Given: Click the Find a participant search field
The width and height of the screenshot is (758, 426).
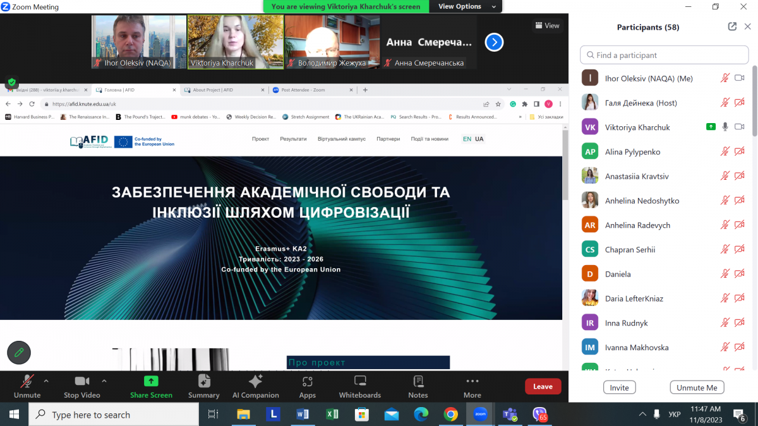Looking at the screenshot, I should coord(664,55).
